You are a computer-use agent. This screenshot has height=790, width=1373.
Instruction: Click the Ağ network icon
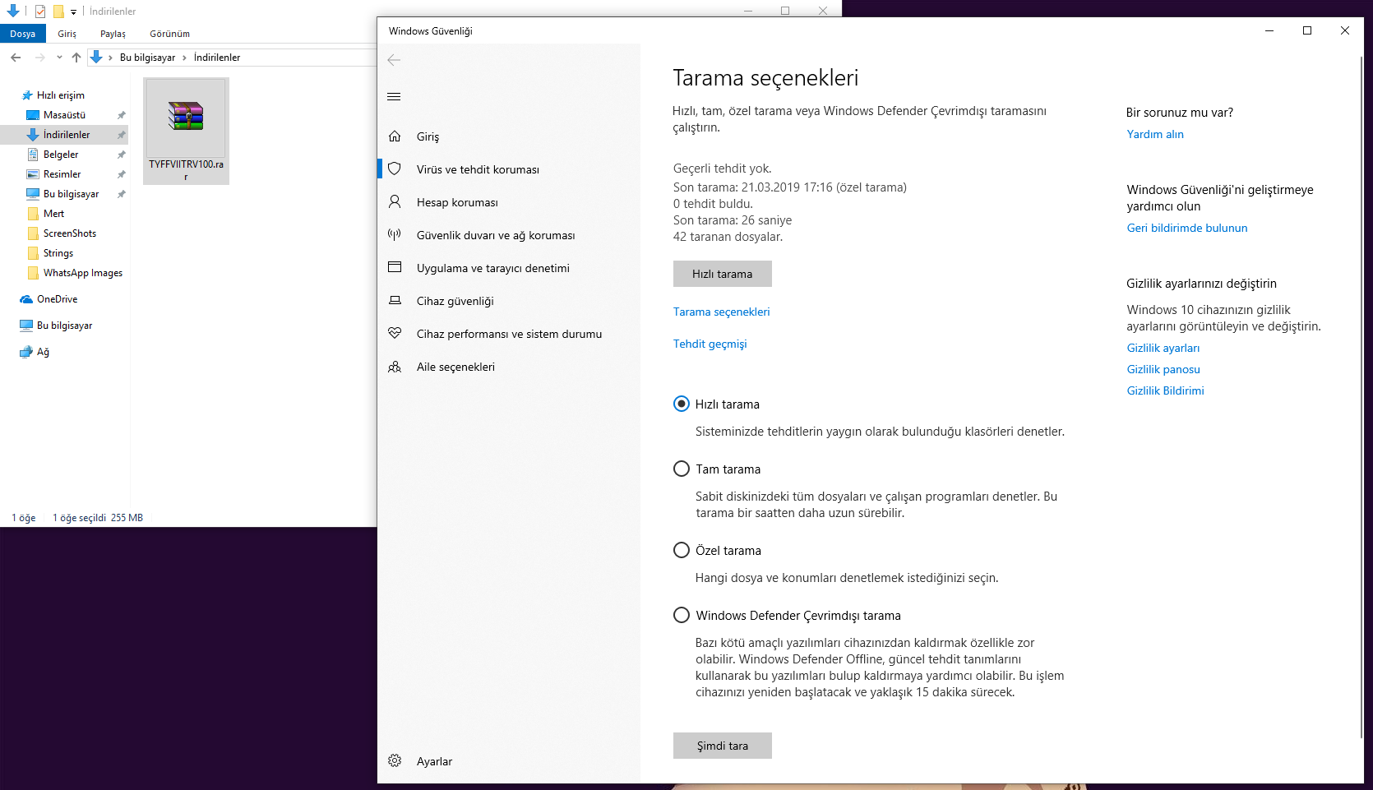(x=26, y=352)
